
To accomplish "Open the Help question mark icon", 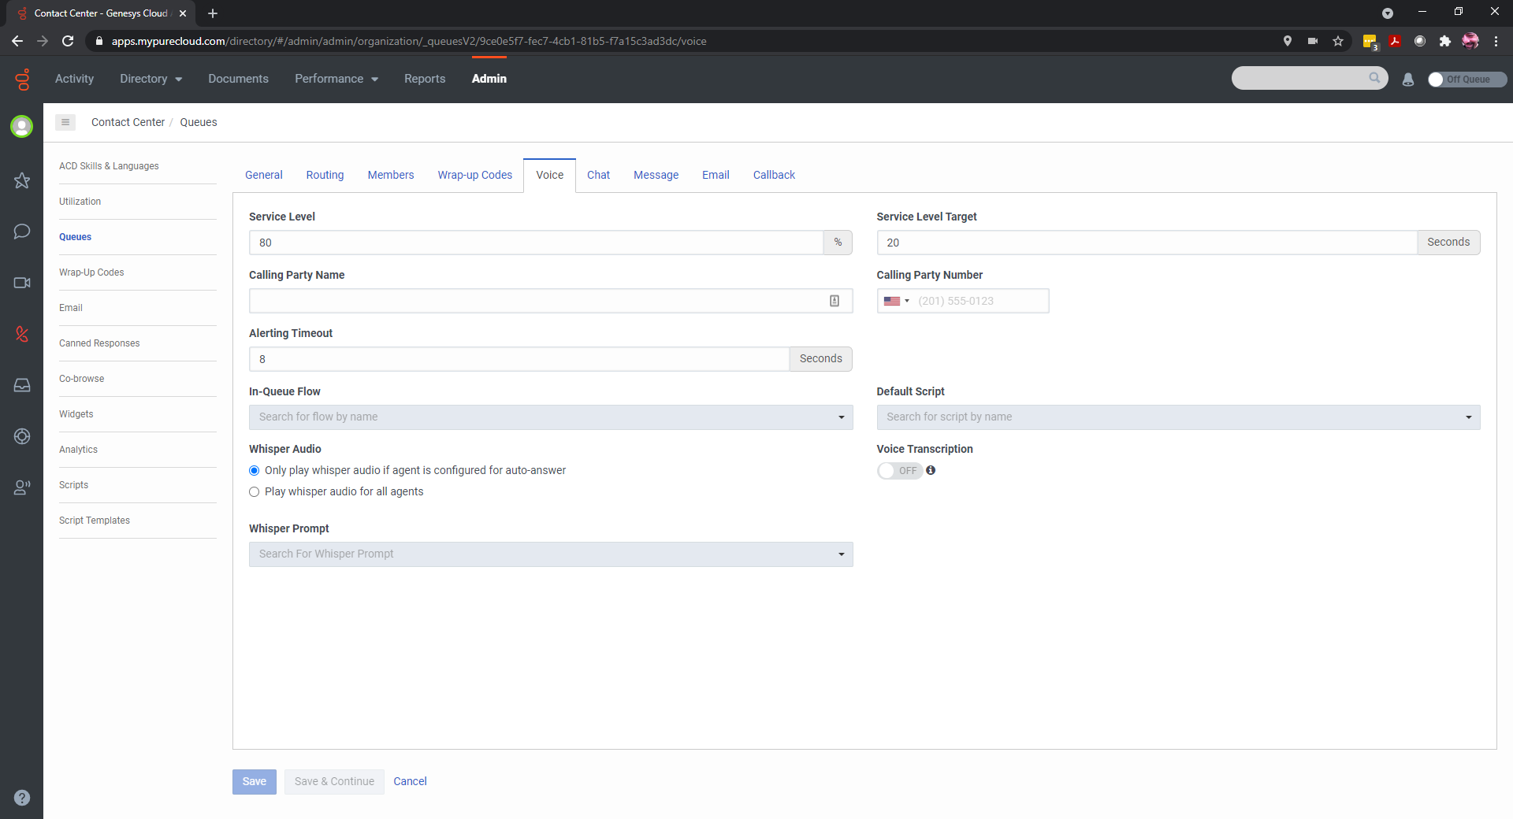I will point(22,797).
